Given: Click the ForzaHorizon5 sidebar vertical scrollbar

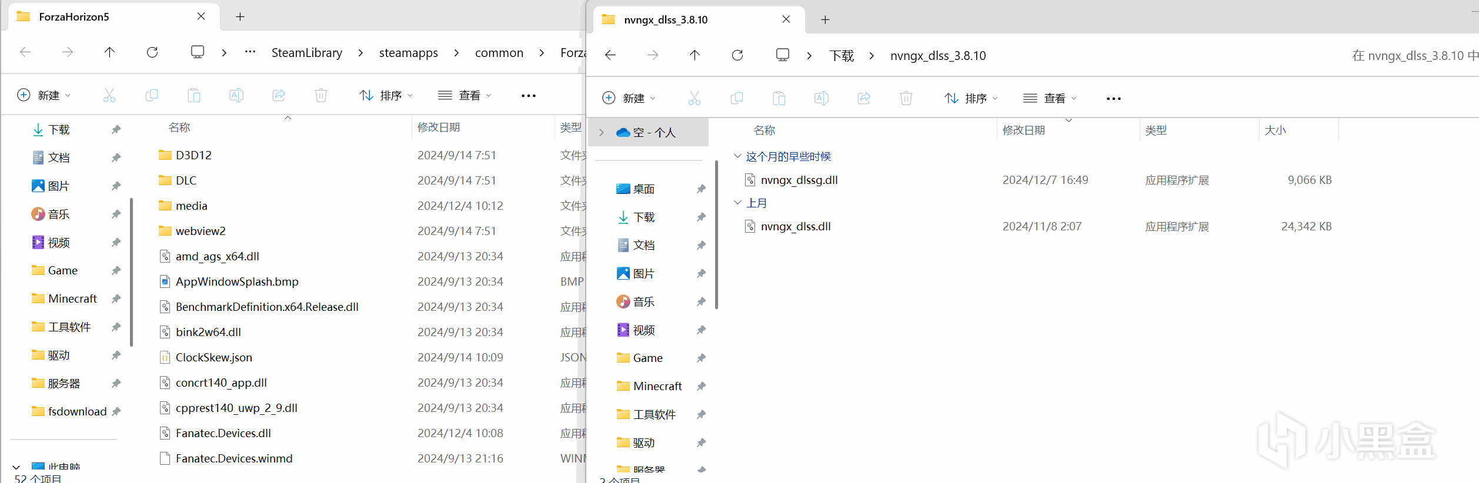Looking at the screenshot, I should (x=131, y=272).
